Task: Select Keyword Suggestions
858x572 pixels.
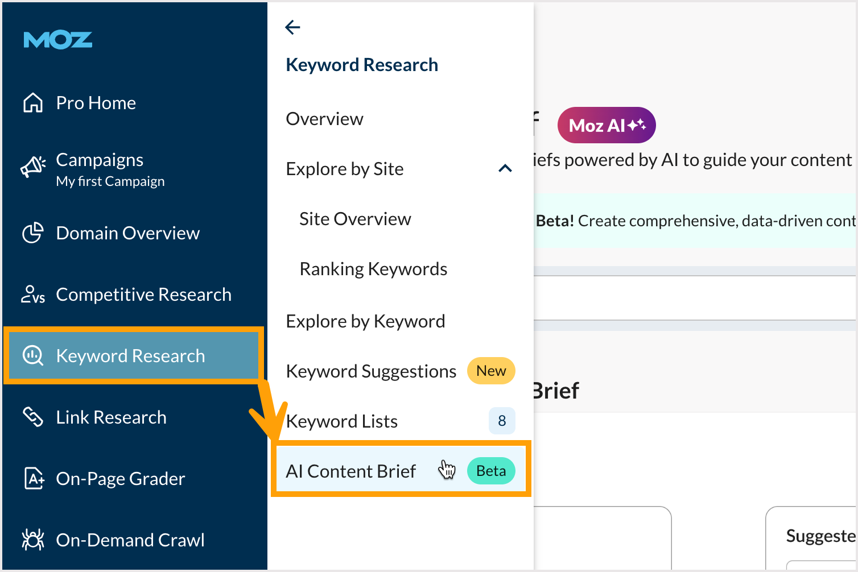Action: click(370, 371)
